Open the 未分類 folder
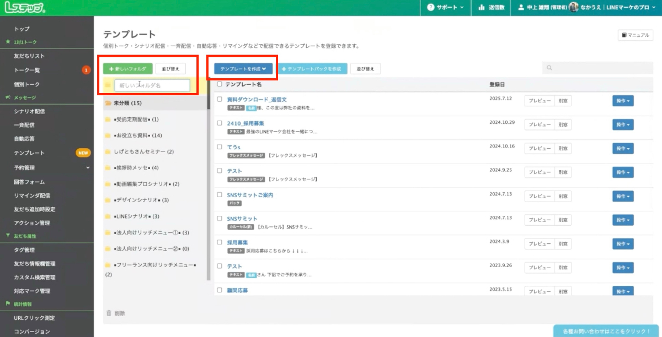The width and height of the screenshot is (662, 337). 127,103
